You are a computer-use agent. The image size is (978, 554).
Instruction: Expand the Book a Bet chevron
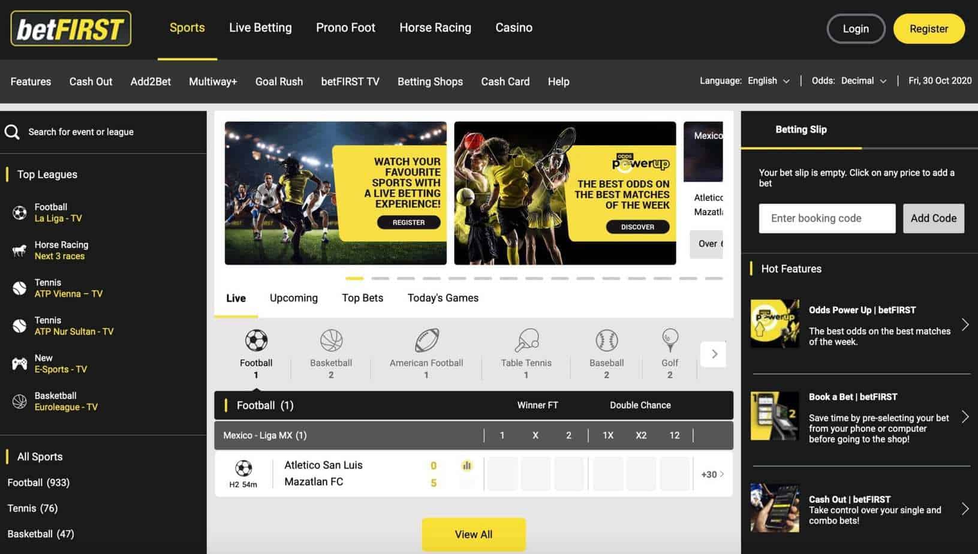[965, 417]
